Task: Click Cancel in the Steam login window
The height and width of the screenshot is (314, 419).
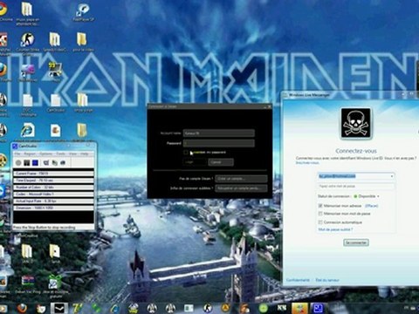Action: pos(221,162)
